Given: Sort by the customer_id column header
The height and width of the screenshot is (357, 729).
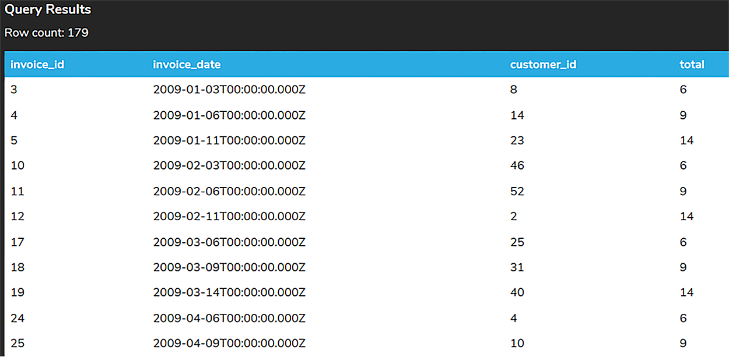Looking at the screenshot, I should pos(543,65).
